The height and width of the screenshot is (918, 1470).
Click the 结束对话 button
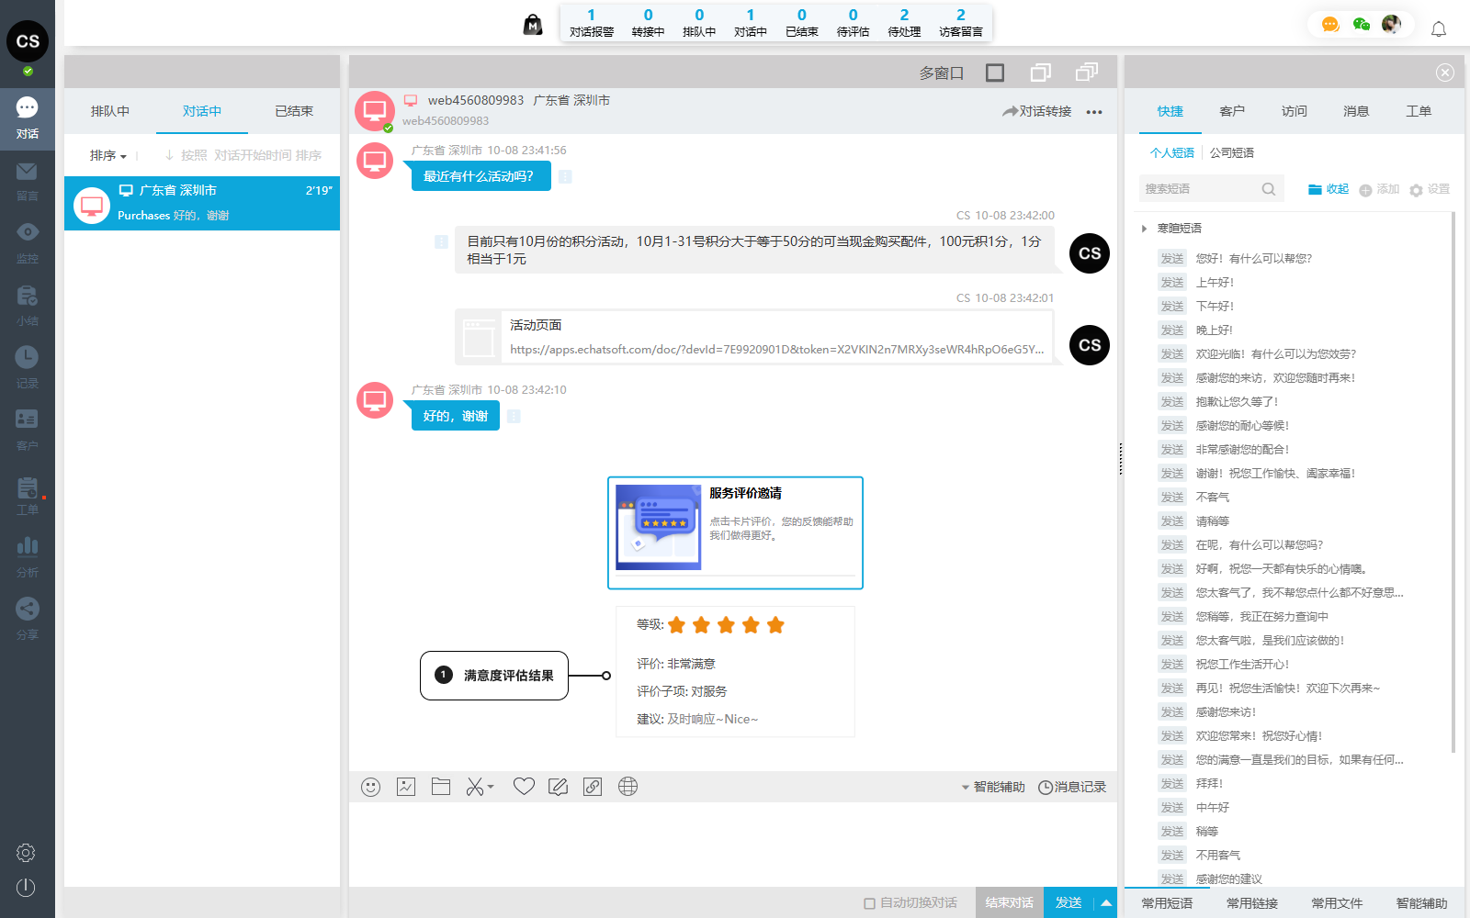coord(1009,903)
